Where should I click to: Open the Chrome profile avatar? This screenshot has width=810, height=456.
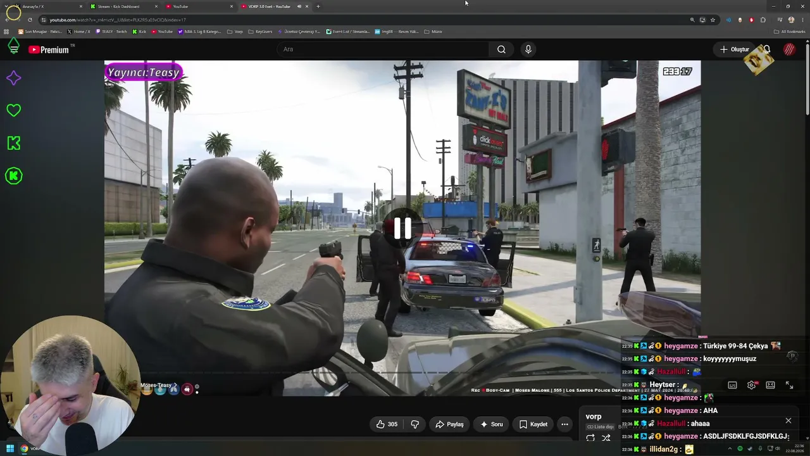point(791,20)
